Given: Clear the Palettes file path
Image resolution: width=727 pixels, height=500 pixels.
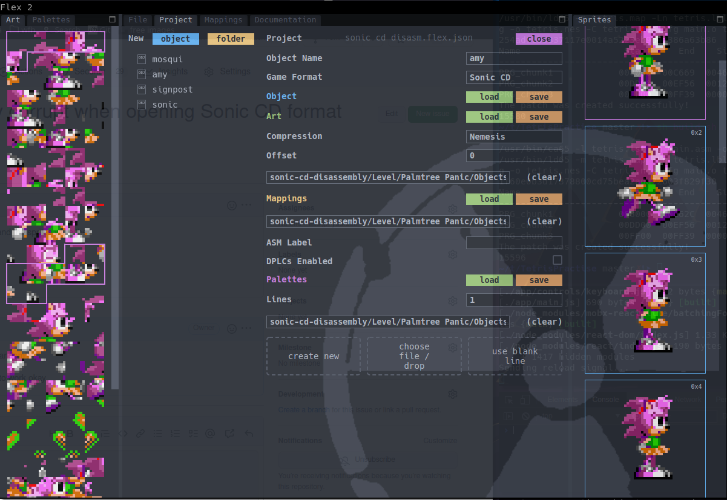Looking at the screenshot, I should (544, 322).
